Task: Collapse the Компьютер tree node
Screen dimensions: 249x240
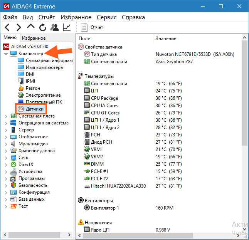Action: coord(6,54)
